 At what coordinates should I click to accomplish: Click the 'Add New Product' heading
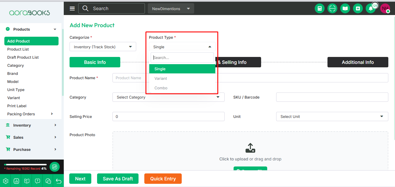tap(92, 25)
